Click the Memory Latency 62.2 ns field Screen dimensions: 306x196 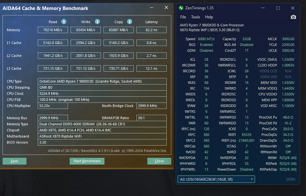point(152,30)
